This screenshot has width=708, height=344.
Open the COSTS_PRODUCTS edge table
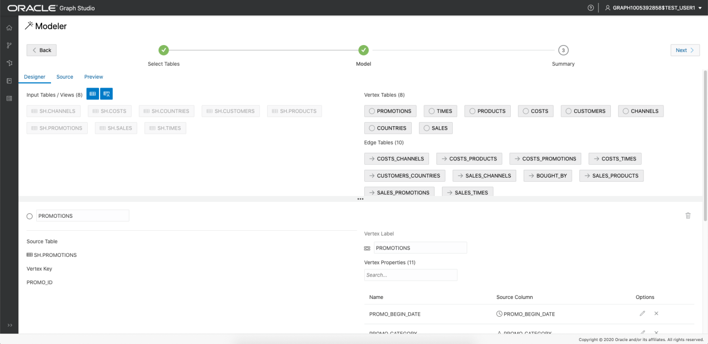click(470, 159)
